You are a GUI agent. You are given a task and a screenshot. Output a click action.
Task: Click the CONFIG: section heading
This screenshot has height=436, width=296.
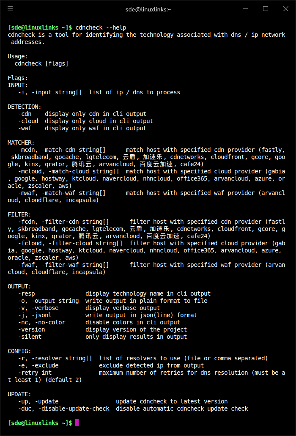tap(19, 351)
